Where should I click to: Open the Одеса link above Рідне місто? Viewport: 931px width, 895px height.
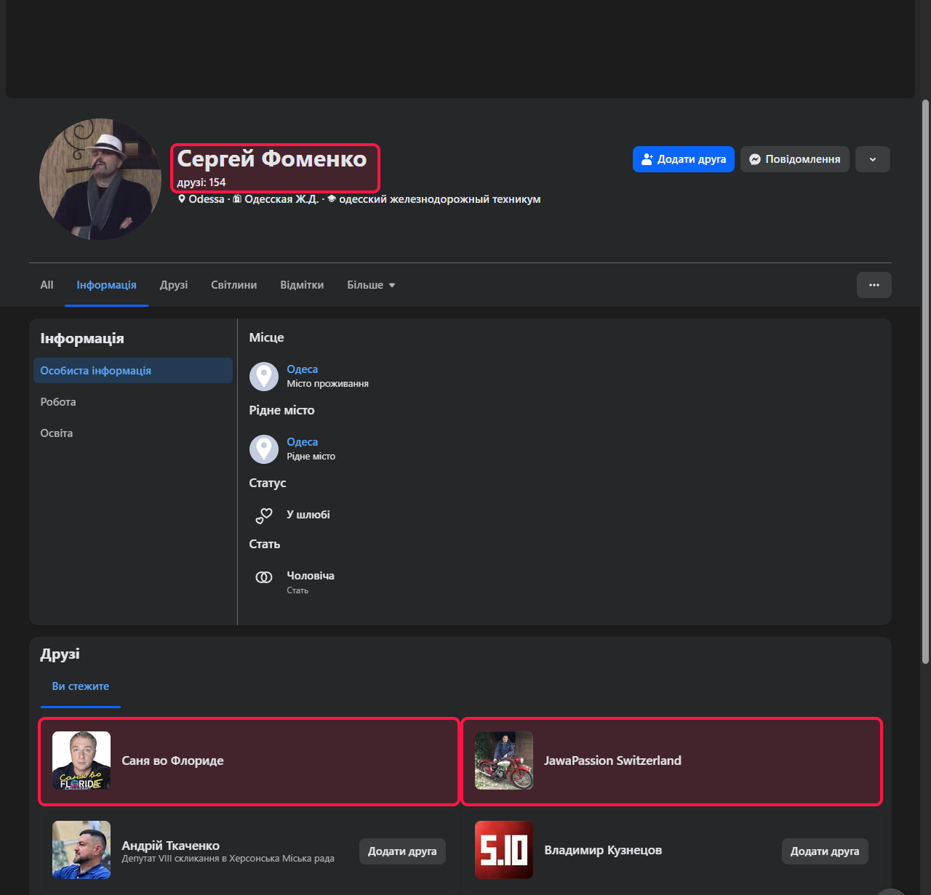click(303, 442)
